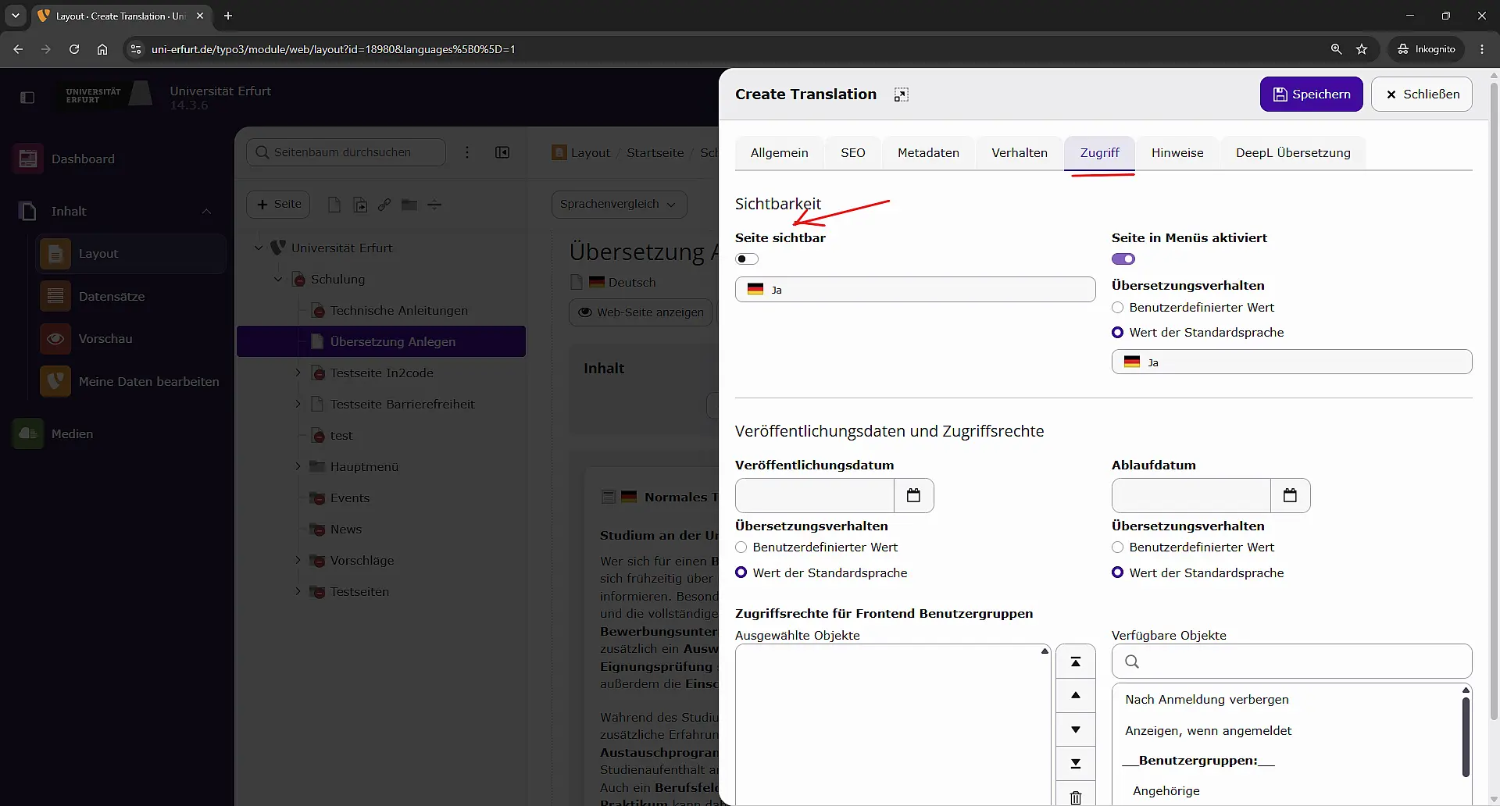Click the Verfügbare Objekte search field
This screenshot has height=806, width=1500.
(x=1291, y=662)
